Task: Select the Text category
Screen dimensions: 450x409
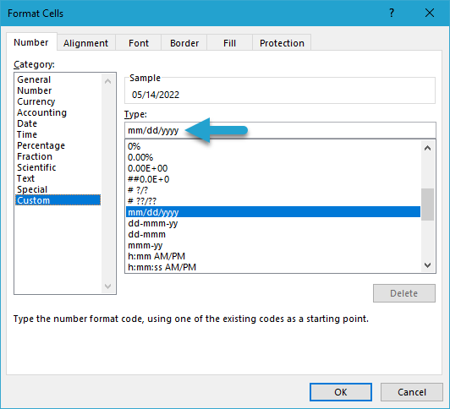Action: point(58,178)
